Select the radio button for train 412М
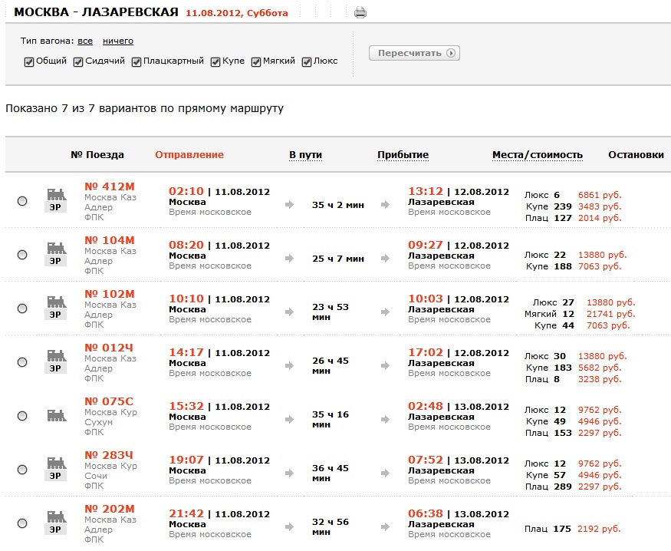The height and width of the screenshot is (551, 671). point(22,201)
